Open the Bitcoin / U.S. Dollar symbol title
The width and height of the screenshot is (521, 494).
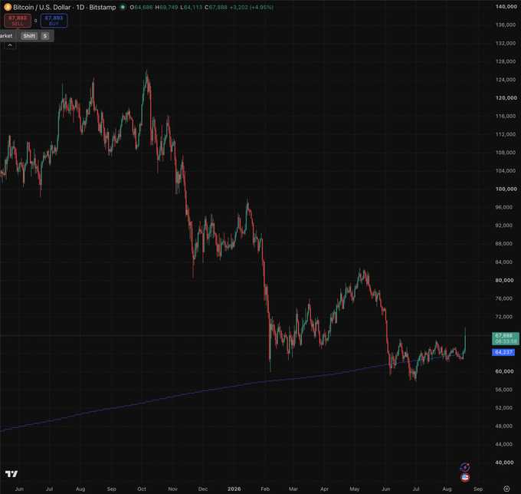[42, 7]
